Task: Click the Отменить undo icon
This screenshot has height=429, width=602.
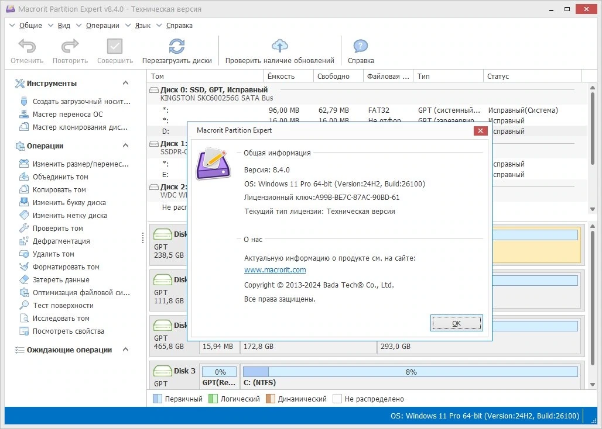Action: pyautogui.click(x=27, y=46)
